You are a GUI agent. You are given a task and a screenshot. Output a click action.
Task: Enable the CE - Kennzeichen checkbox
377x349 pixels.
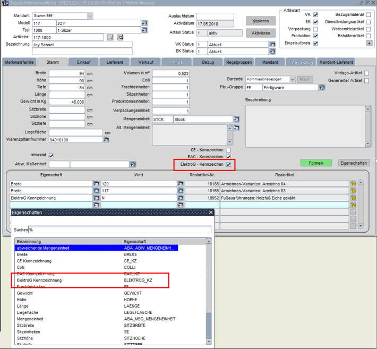point(228,150)
